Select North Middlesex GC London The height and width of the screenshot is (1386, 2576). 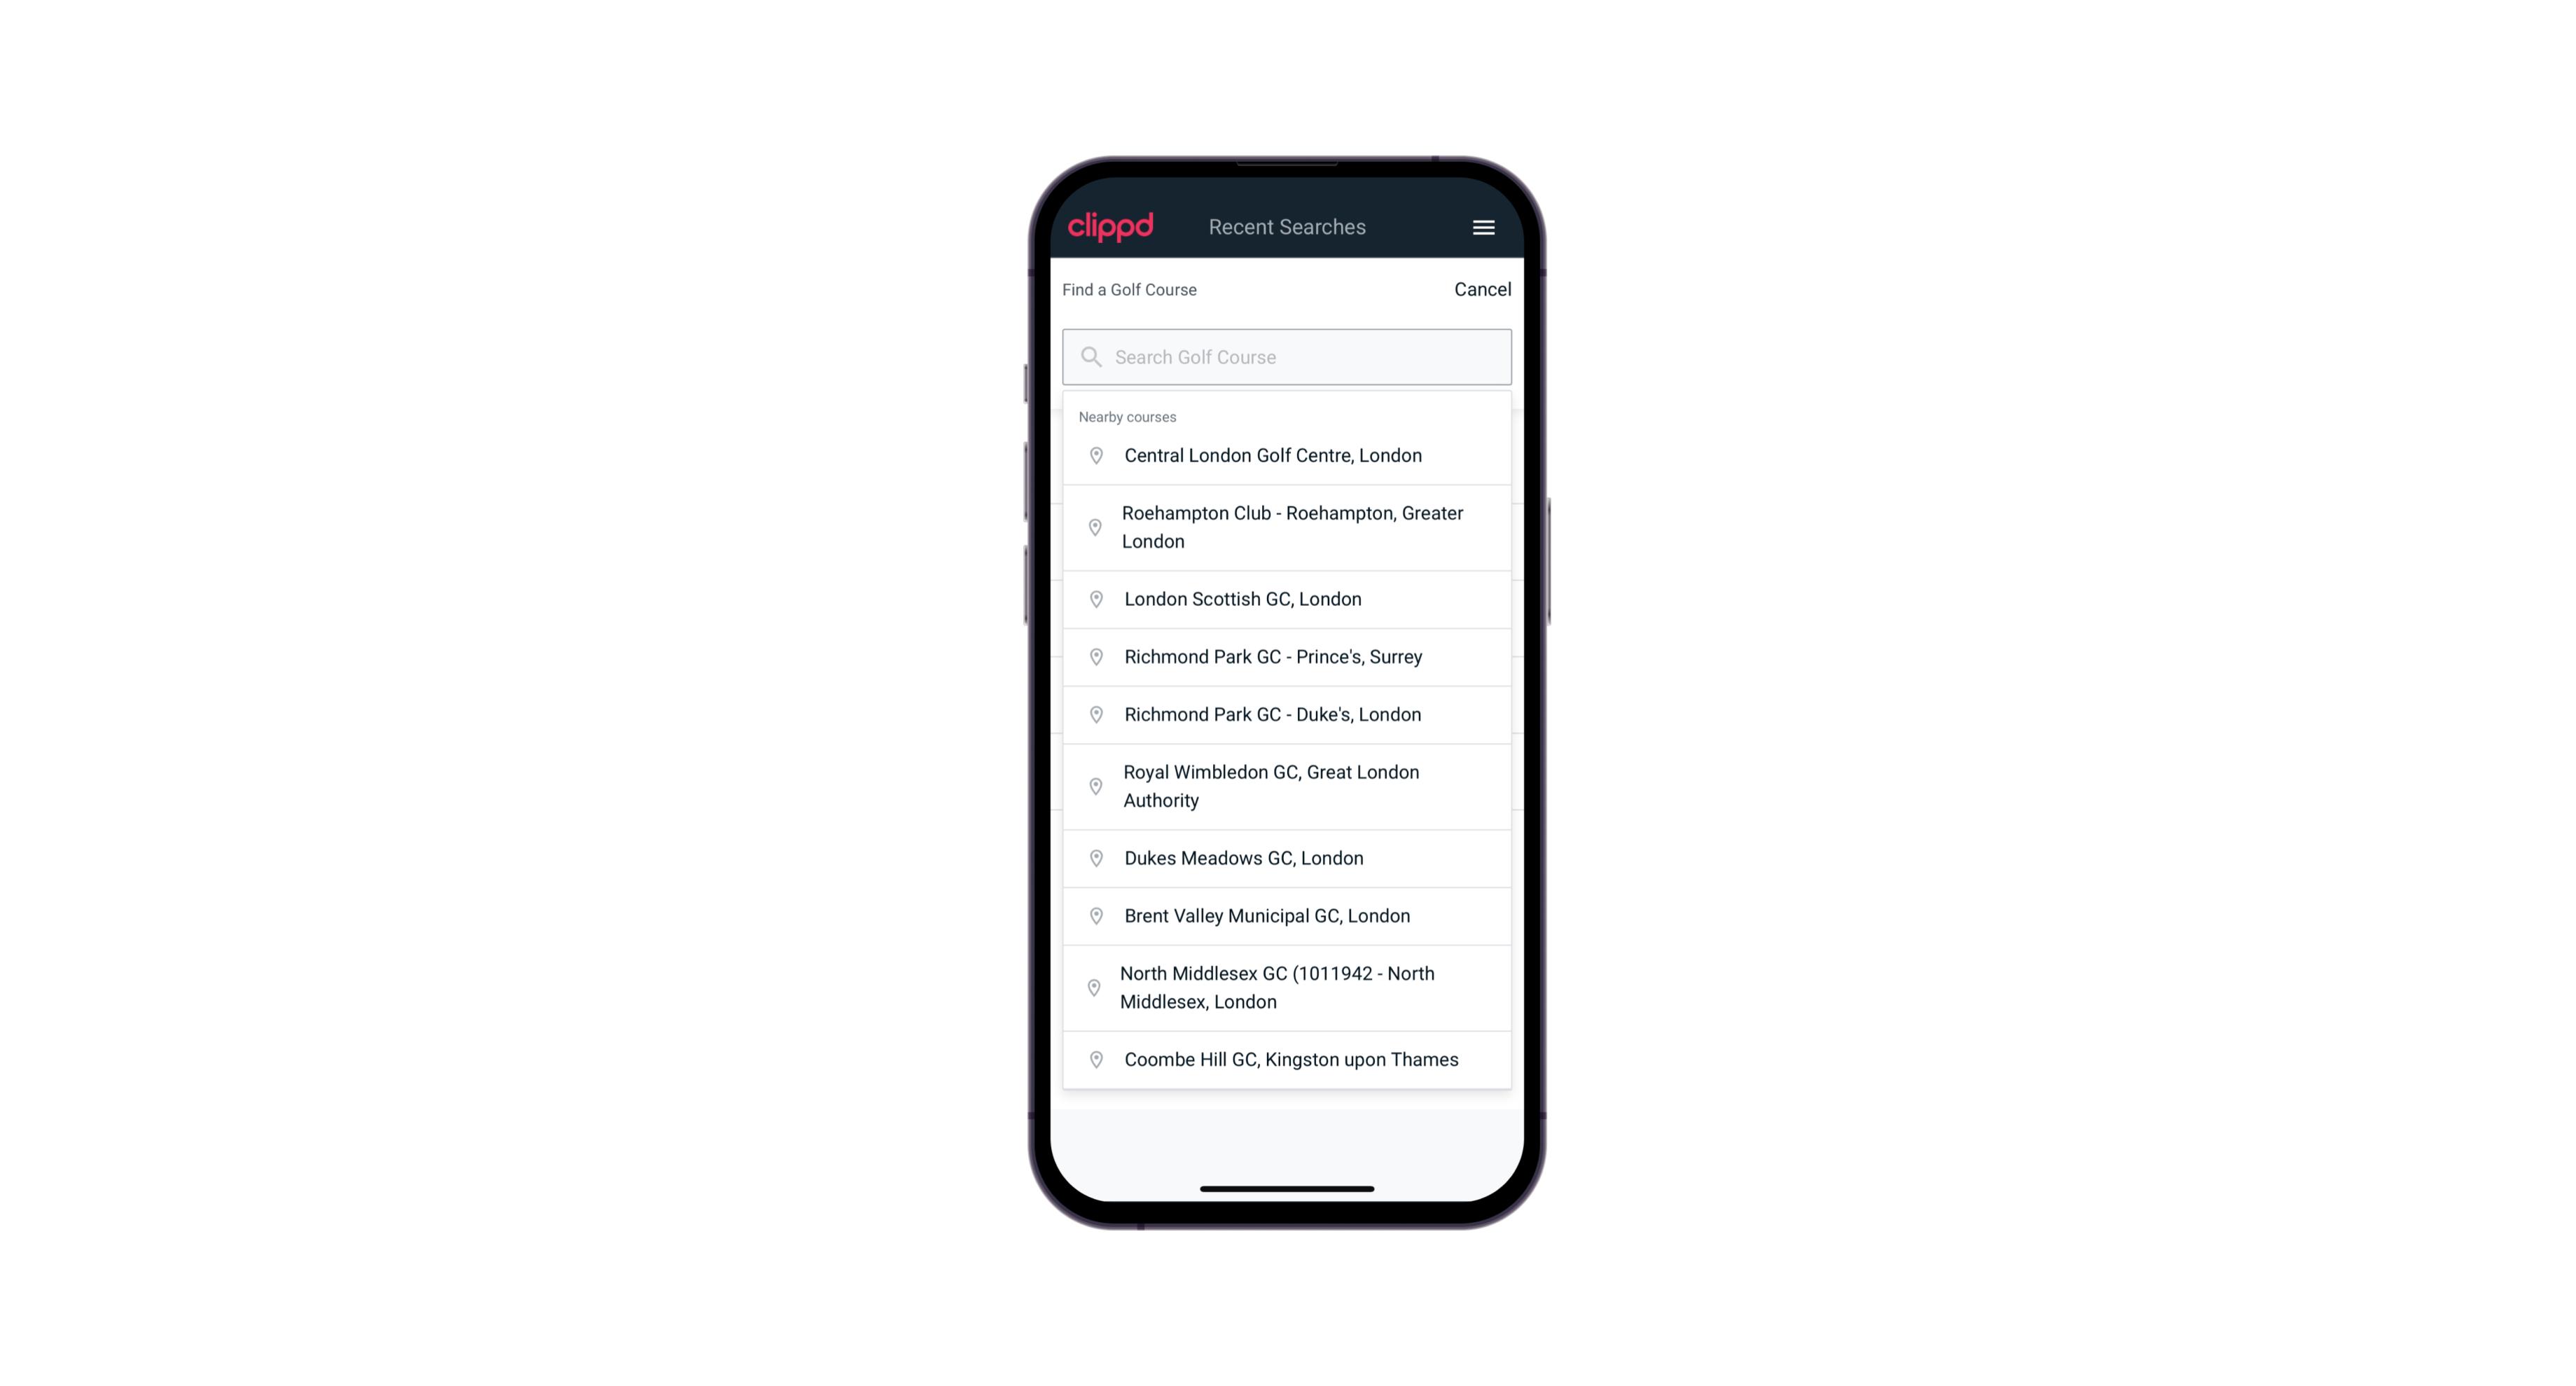(x=1287, y=987)
